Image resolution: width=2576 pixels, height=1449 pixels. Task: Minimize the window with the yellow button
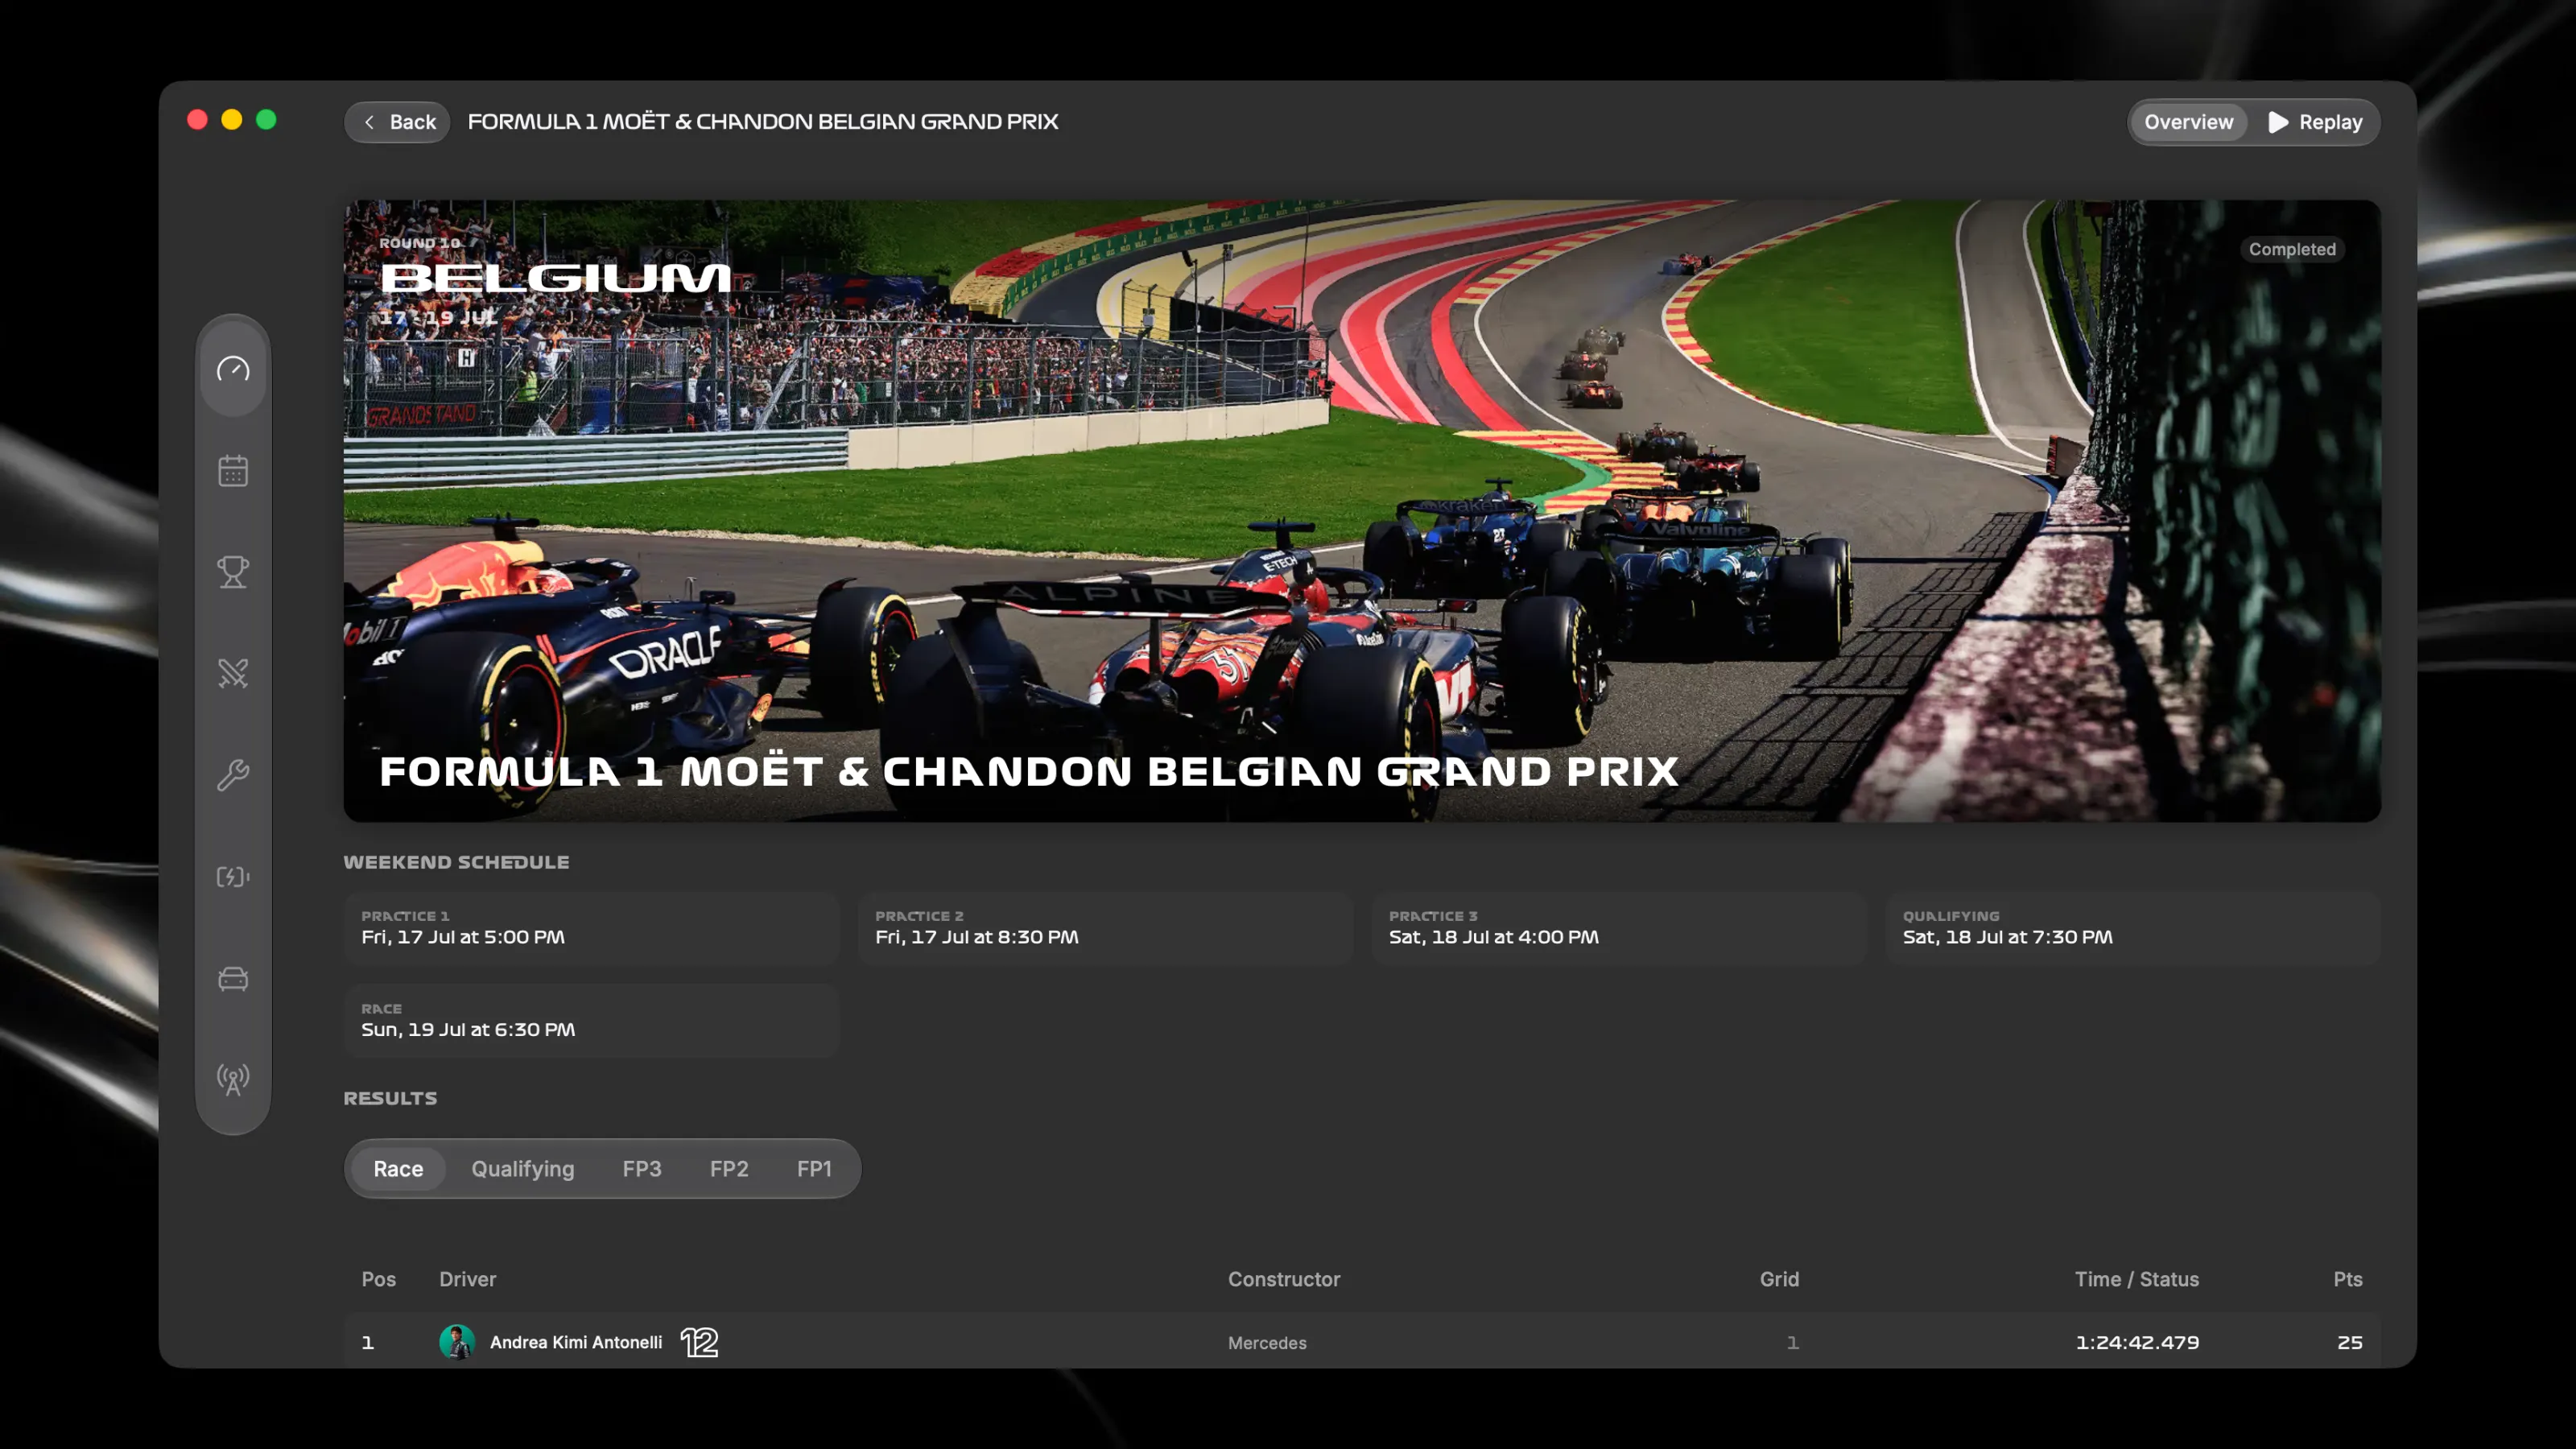pyautogui.click(x=231, y=120)
